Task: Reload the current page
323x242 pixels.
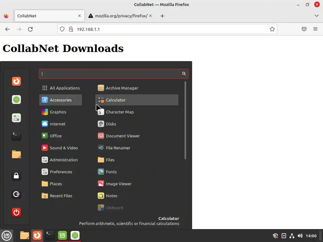Action: coord(30,29)
